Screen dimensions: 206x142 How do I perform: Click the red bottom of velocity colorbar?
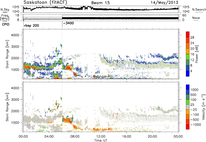[x=188, y=127]
